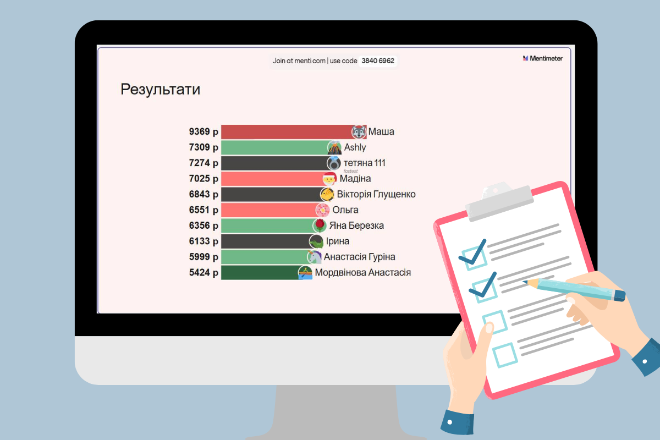Click the 'Join at menti.com' text
The image size is (660, 440).
click(x=299, y=61)
